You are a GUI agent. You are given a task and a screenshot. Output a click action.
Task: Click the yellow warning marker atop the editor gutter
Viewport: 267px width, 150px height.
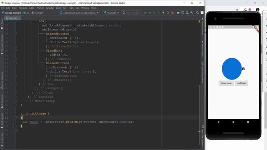tap(199, 21)
